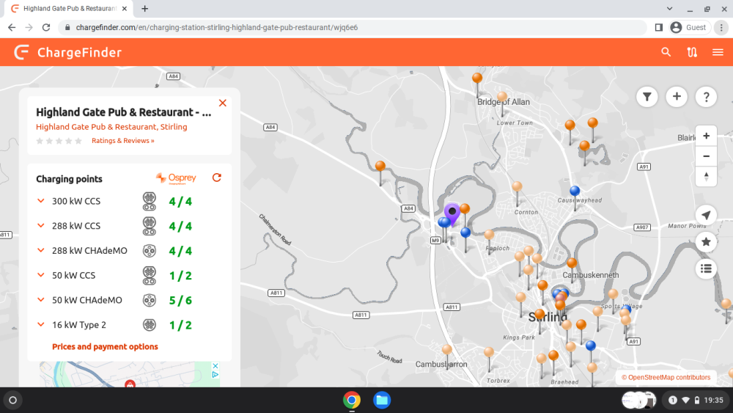Go back in browser history

[x=12, y=28]
